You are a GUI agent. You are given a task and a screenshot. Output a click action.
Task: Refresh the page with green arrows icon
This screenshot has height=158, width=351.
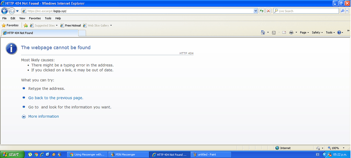[261, 11]
